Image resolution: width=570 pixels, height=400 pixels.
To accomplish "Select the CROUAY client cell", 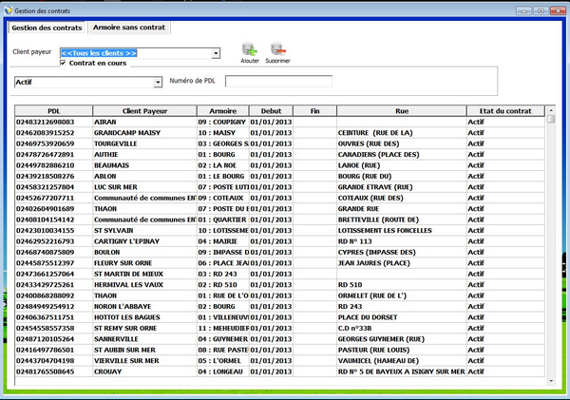I will pyautogui.click(x=144, y=371).
